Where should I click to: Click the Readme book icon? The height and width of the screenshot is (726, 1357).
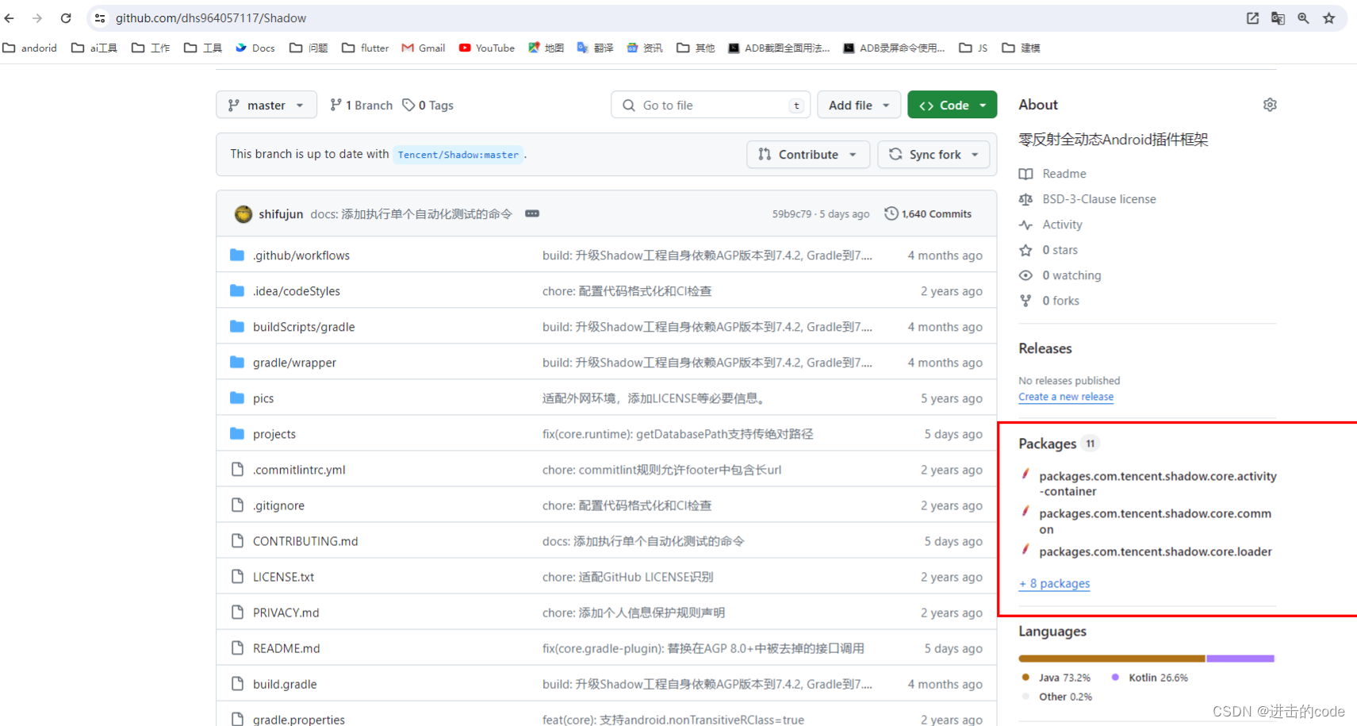(1025, 174)
